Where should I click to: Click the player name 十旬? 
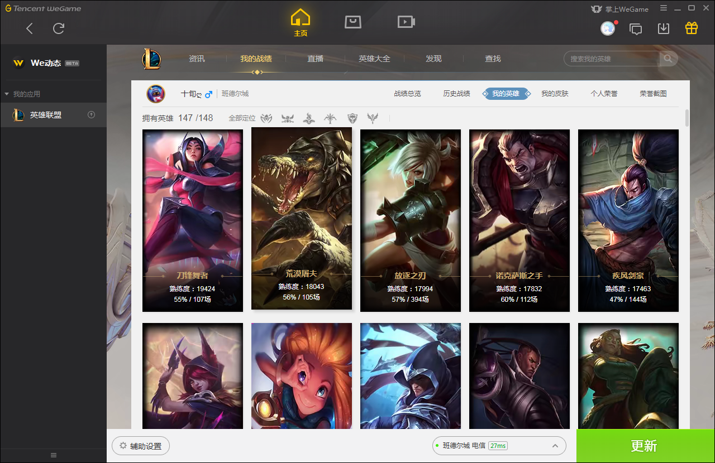[191, 94]
